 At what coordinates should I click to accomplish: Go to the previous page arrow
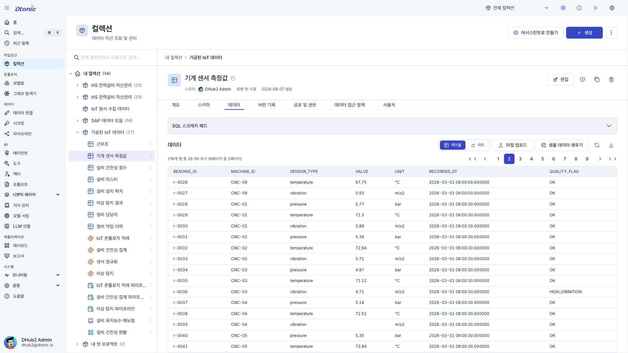pos(485,159)
